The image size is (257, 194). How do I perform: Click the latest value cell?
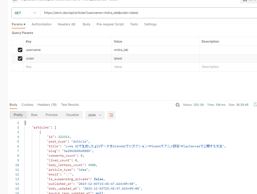click(x=156, y=58)
